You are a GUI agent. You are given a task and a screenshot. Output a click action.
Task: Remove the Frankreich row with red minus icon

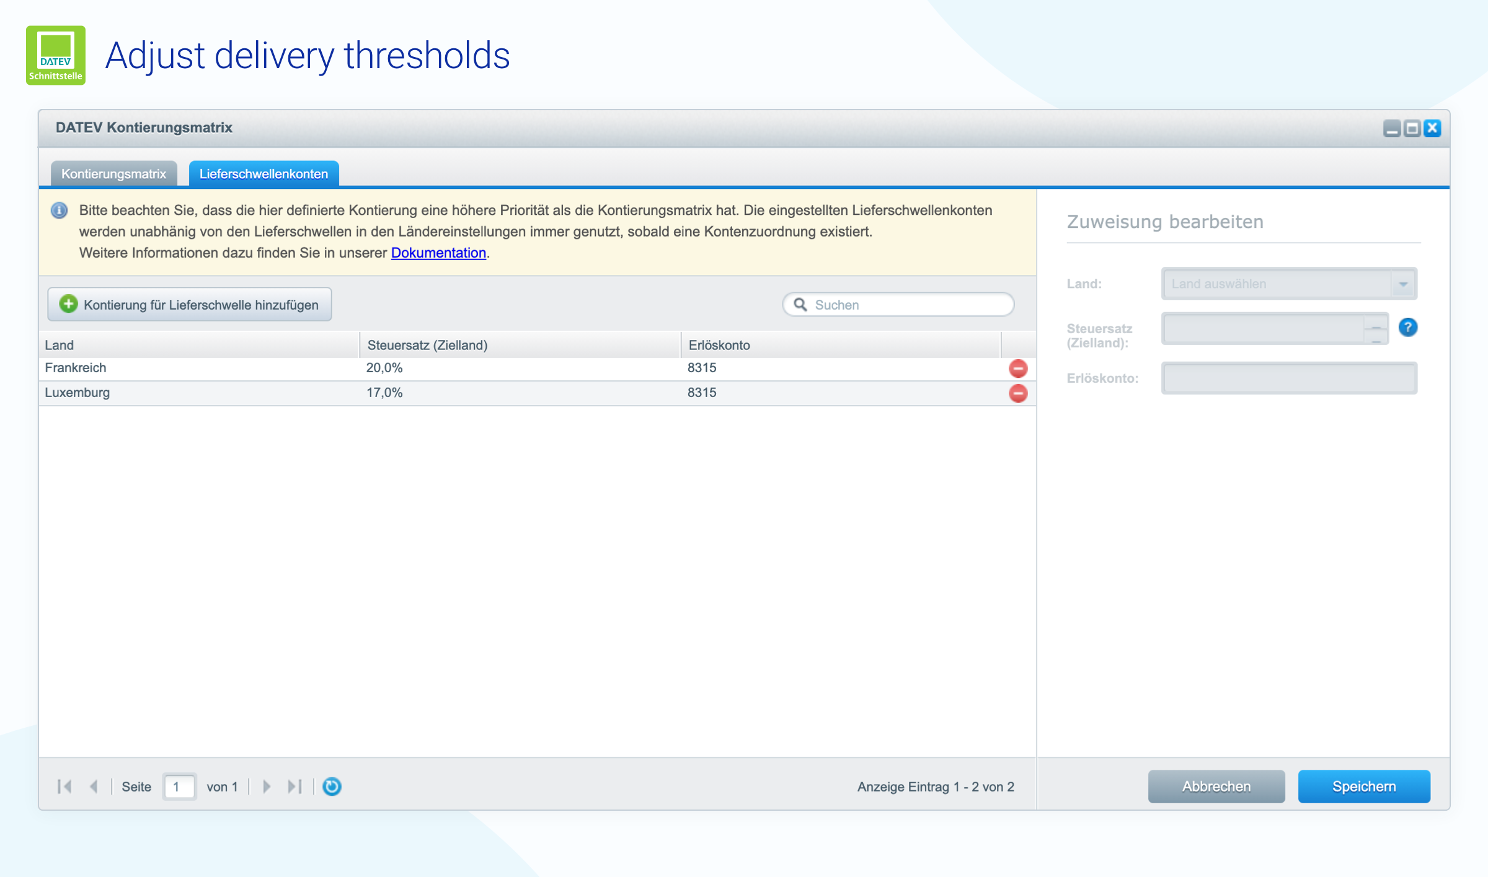[1018, 369]
